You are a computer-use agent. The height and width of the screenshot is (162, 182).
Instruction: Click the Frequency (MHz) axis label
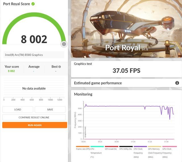(75, 120)
